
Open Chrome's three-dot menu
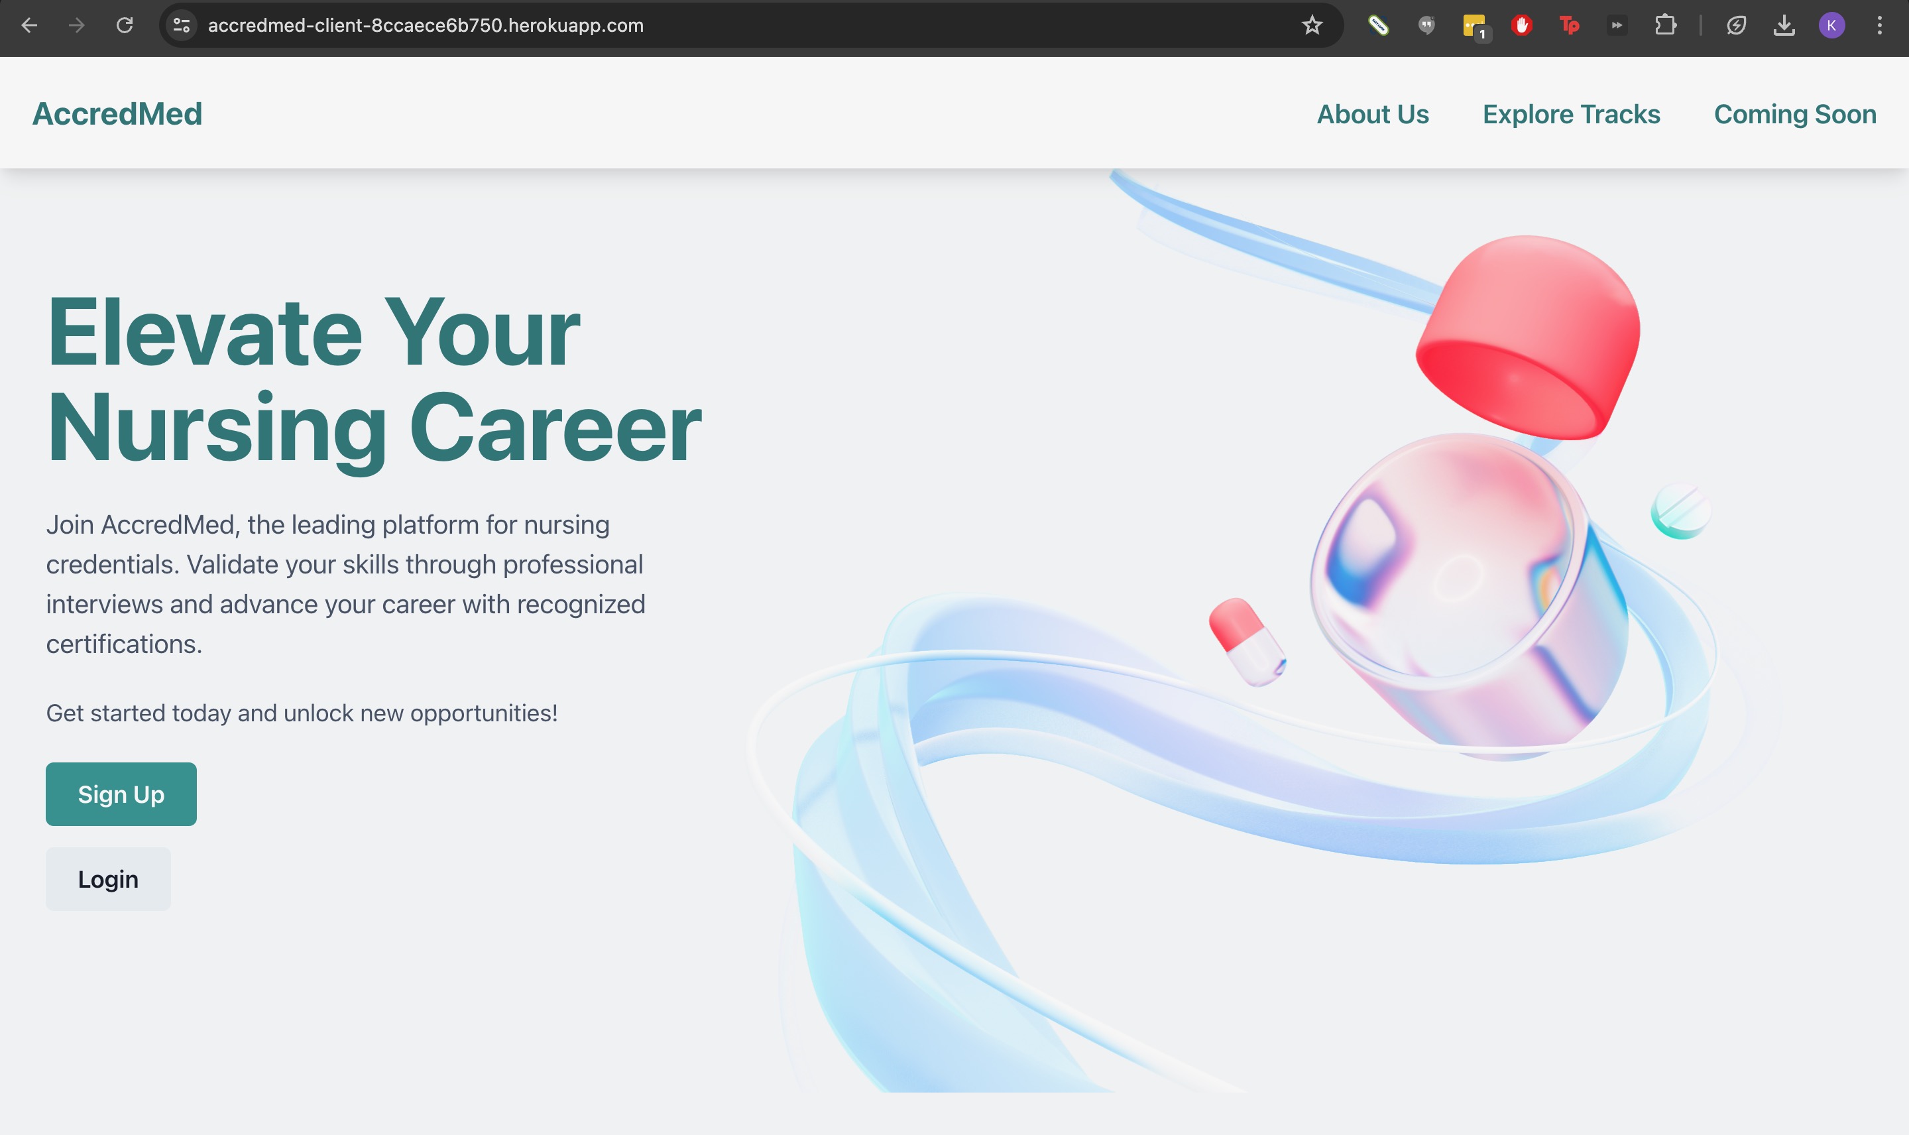click(x=1879, y=25)
